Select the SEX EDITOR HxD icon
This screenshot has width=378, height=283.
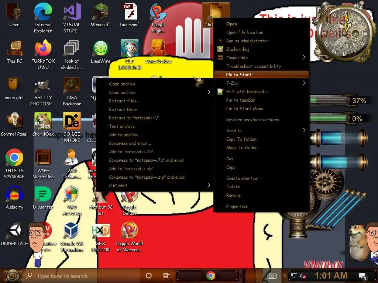pyautogui.click(x=100, y=238)
